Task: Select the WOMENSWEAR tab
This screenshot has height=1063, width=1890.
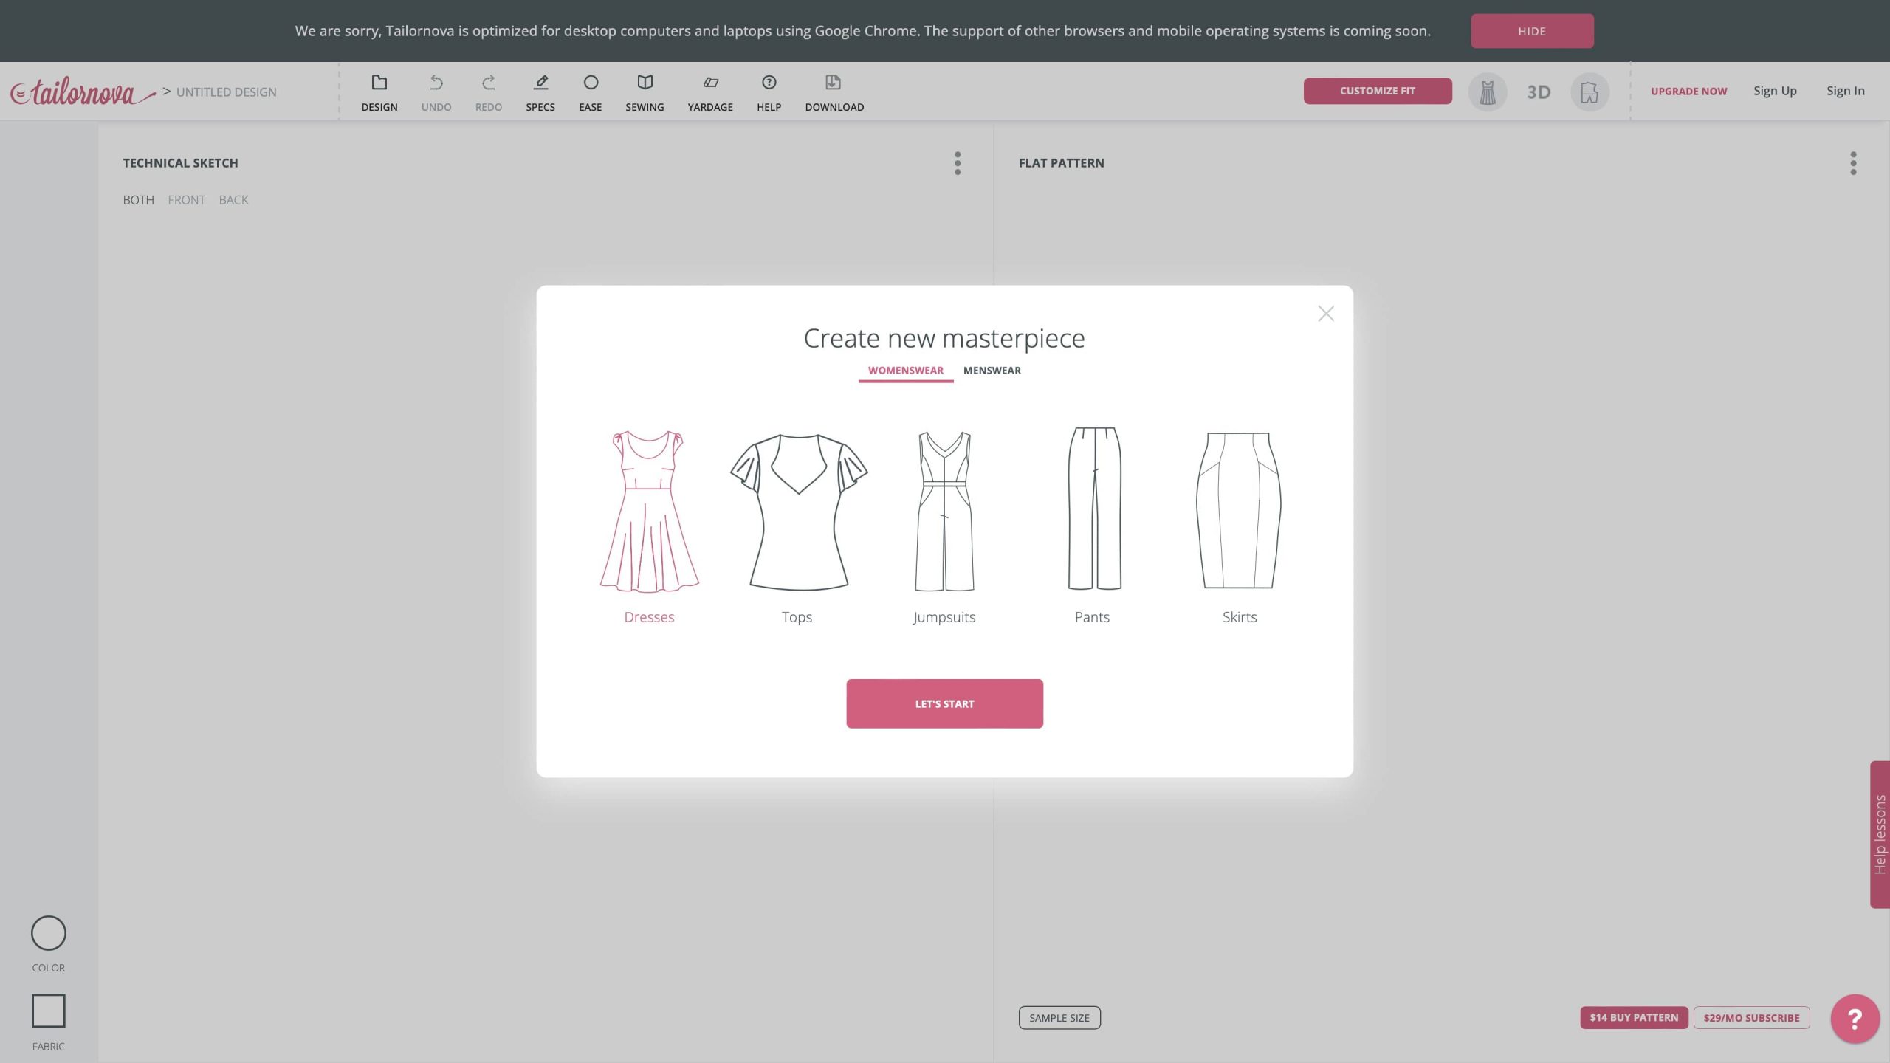Action: 905,371
